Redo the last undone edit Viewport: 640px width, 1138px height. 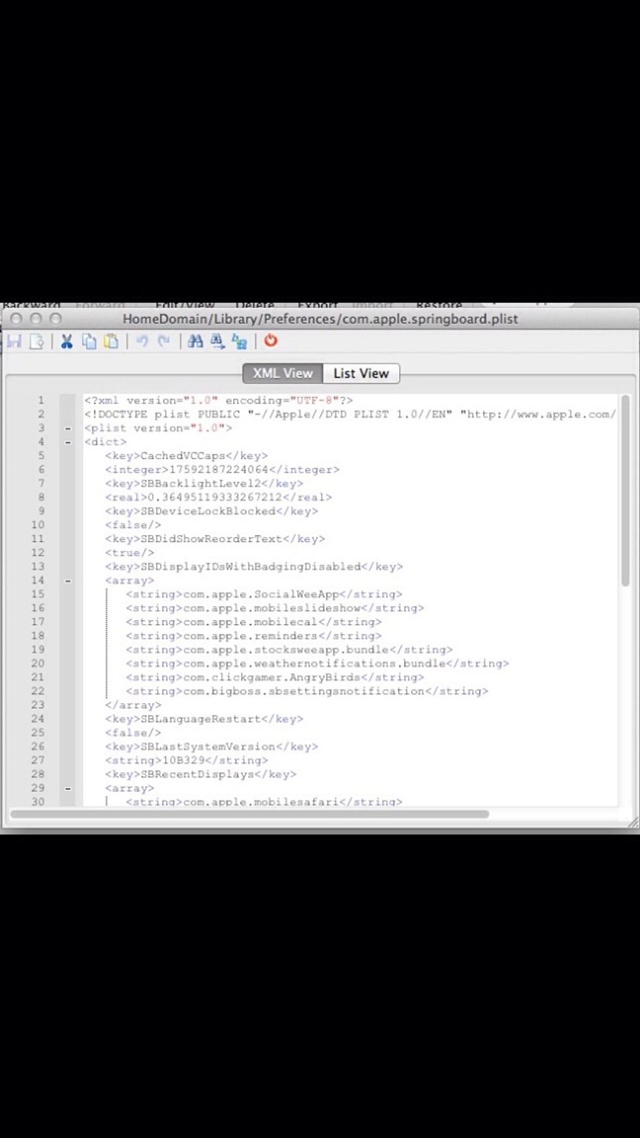pyautogui.click(x=164, y=341)
